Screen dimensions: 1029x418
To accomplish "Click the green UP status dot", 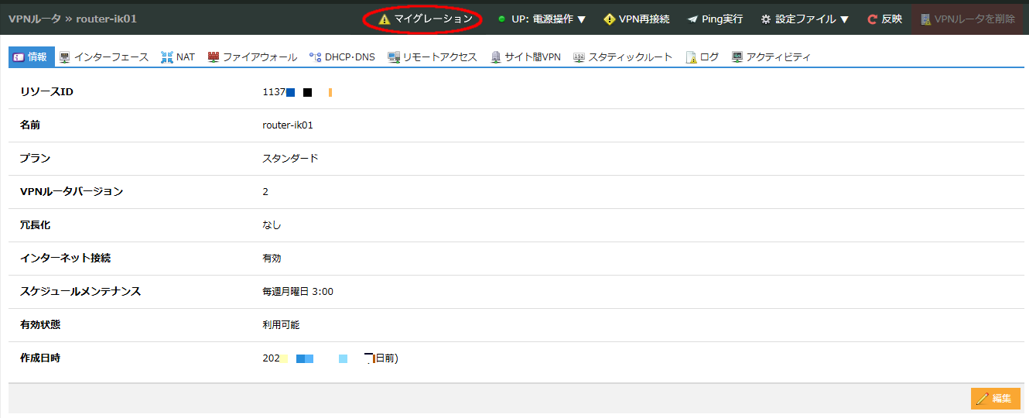I will tap(501, 19).
